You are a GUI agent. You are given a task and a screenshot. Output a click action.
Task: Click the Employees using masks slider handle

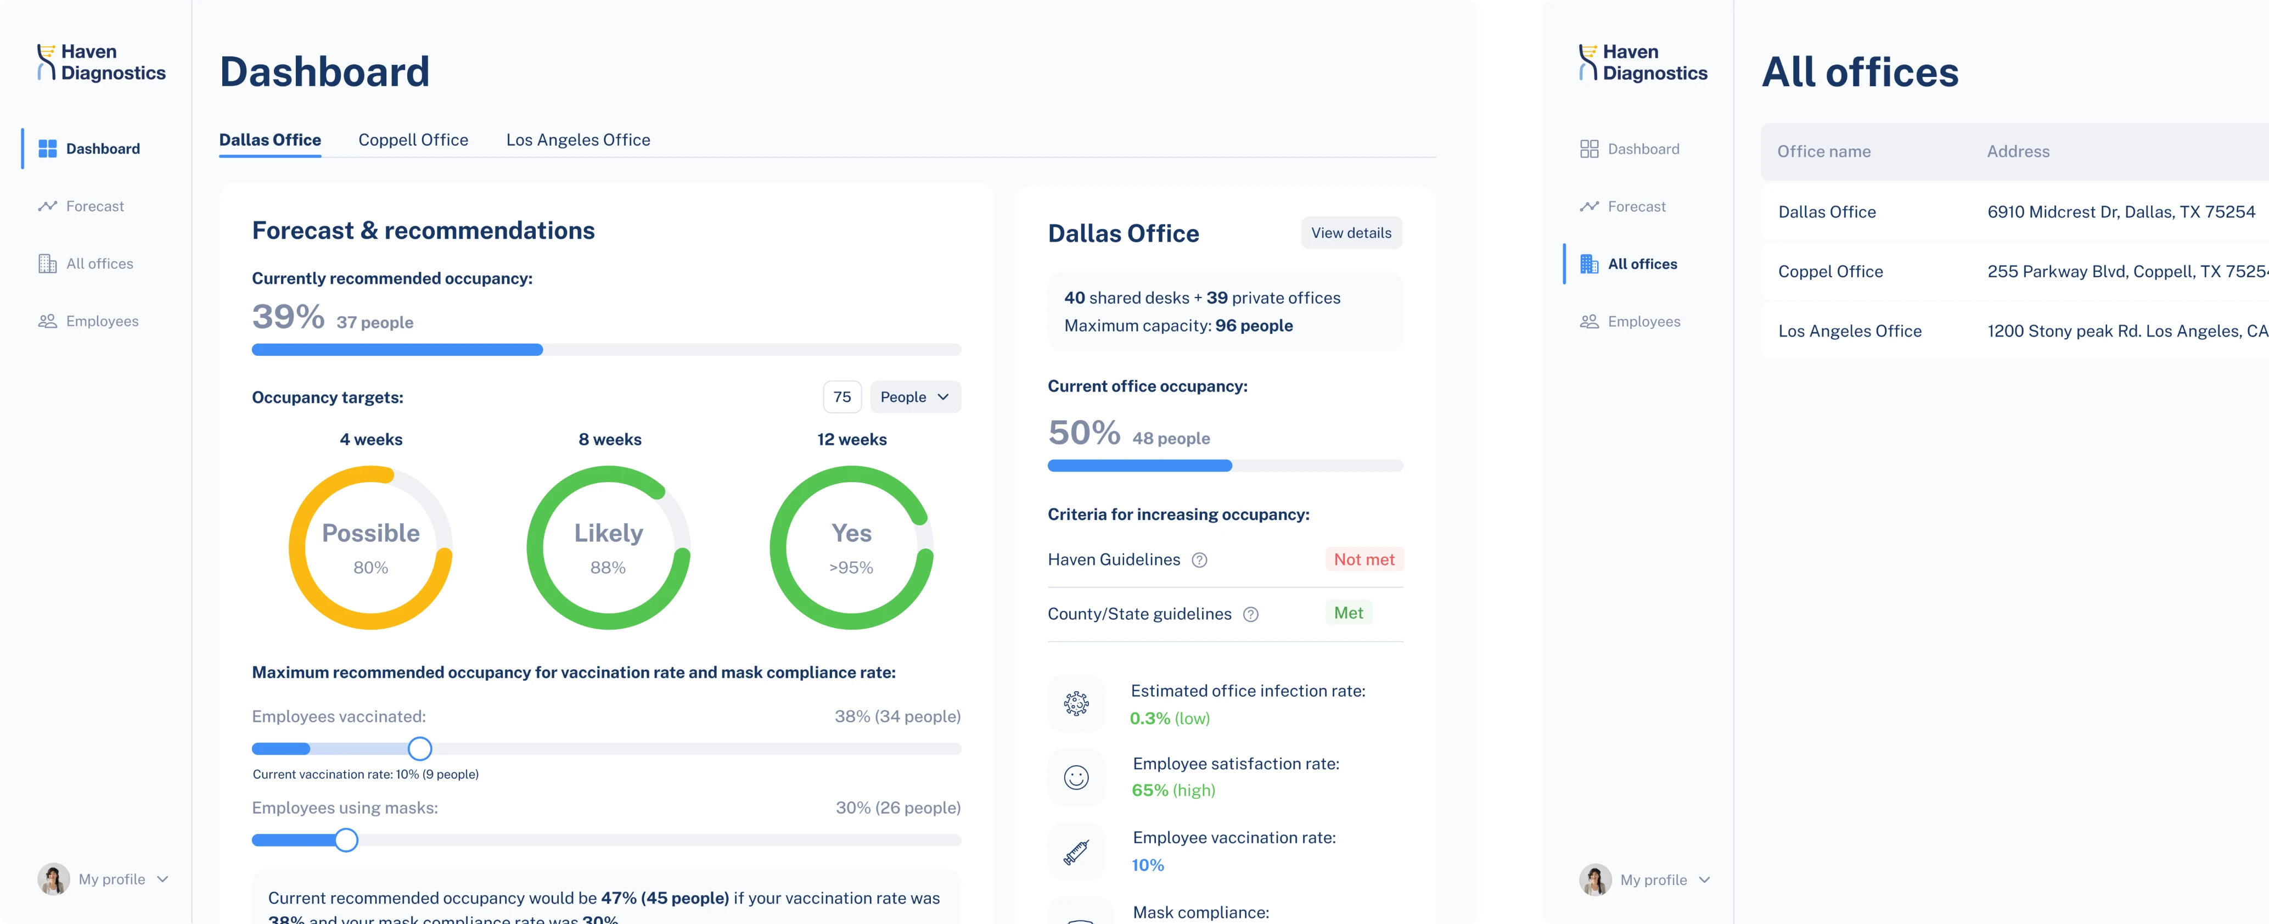(x=346, y=841)
